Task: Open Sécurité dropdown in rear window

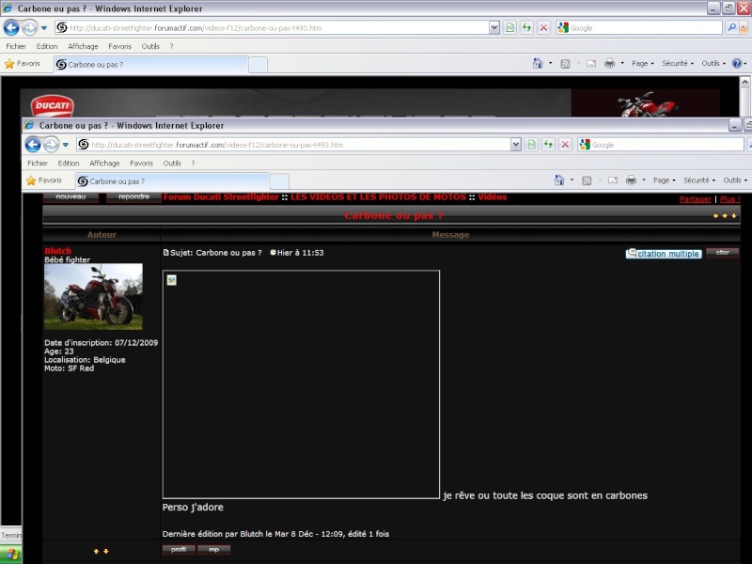Action: click(678, 63)
